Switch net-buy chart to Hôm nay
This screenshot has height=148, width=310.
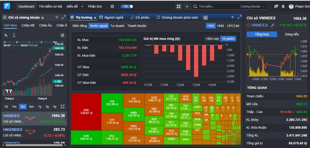[x=212, y=39]
